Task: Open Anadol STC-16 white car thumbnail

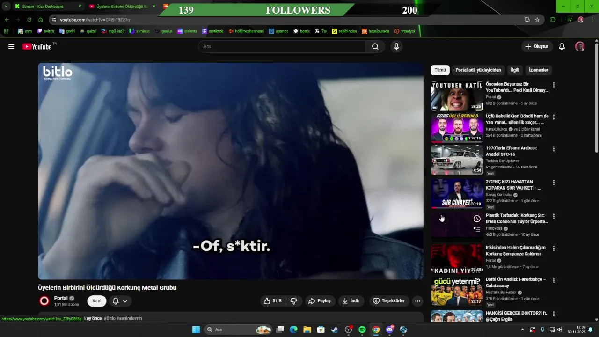Action: pyautogui.click(x=457, y=160)
